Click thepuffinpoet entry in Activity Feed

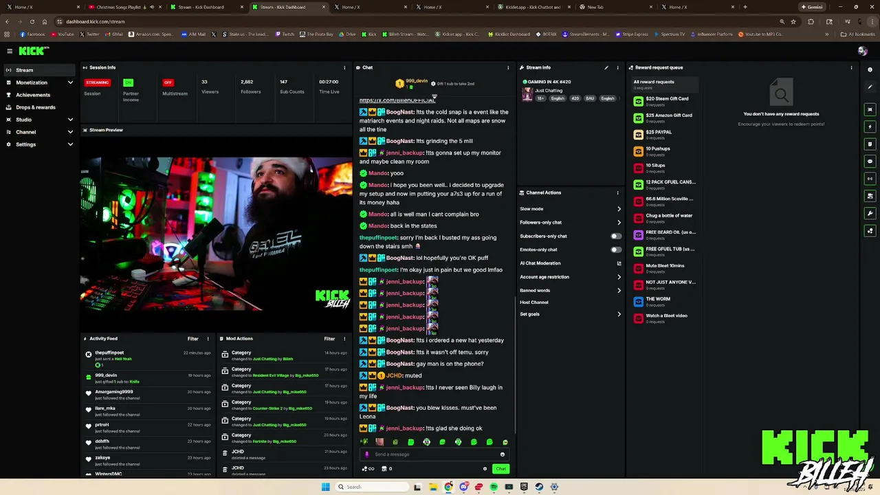(148, 358)
